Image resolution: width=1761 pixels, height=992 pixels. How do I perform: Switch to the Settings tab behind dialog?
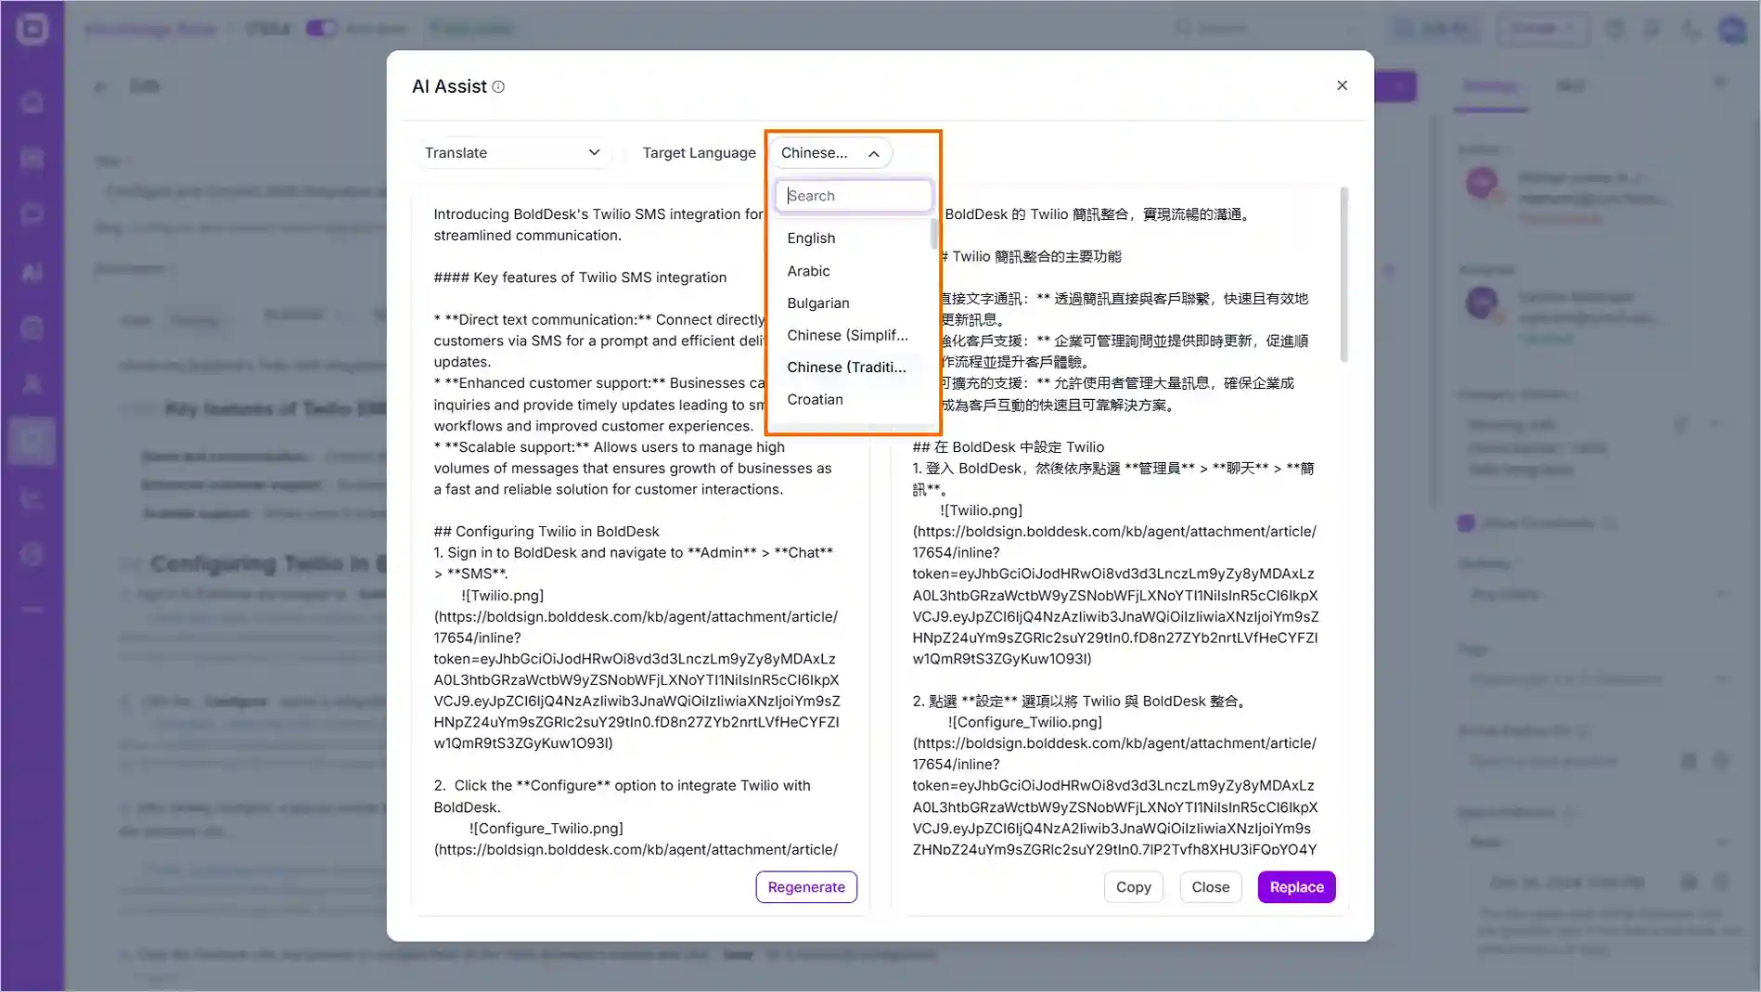[x=1490, y=86]
